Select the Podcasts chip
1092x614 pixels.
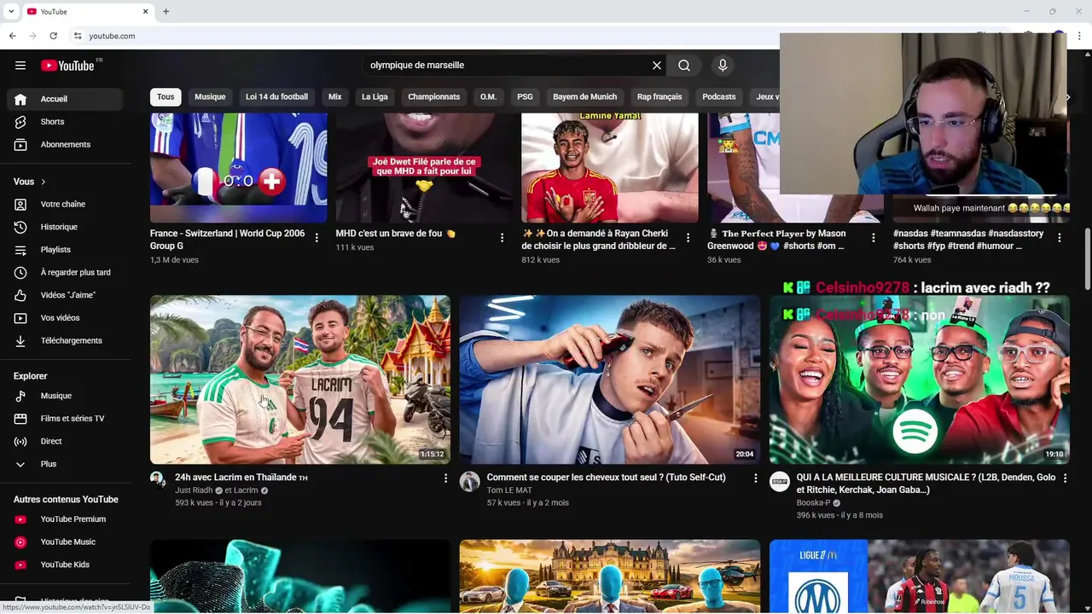click(x=719, y=97)
